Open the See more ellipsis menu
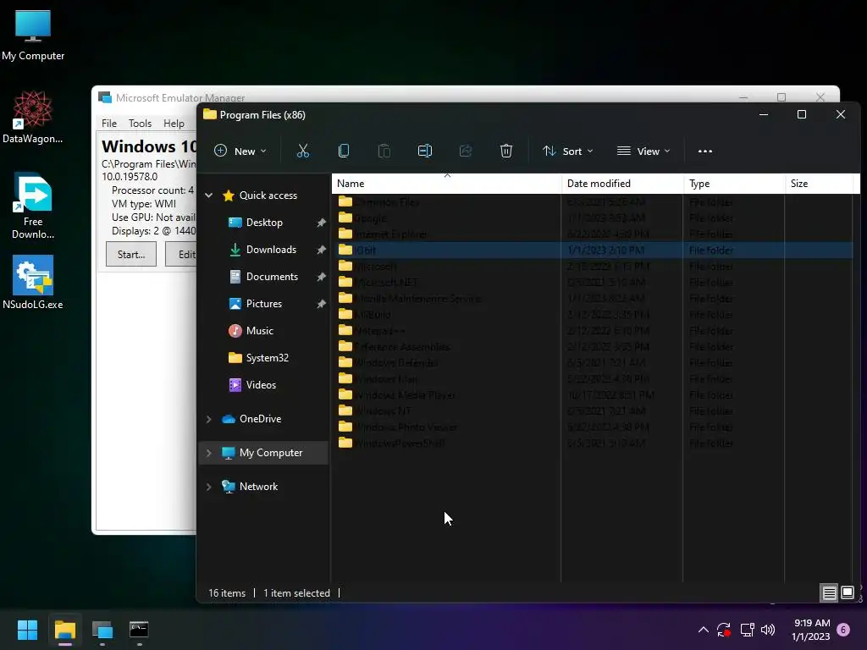867x650 pixels. 705,151
